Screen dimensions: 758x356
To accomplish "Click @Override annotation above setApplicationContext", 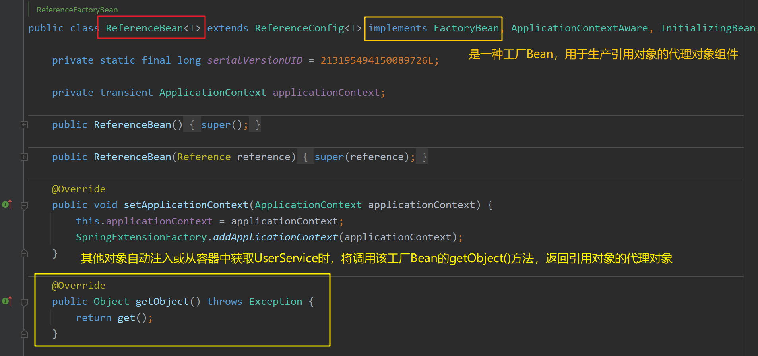I will coord(79,189).
